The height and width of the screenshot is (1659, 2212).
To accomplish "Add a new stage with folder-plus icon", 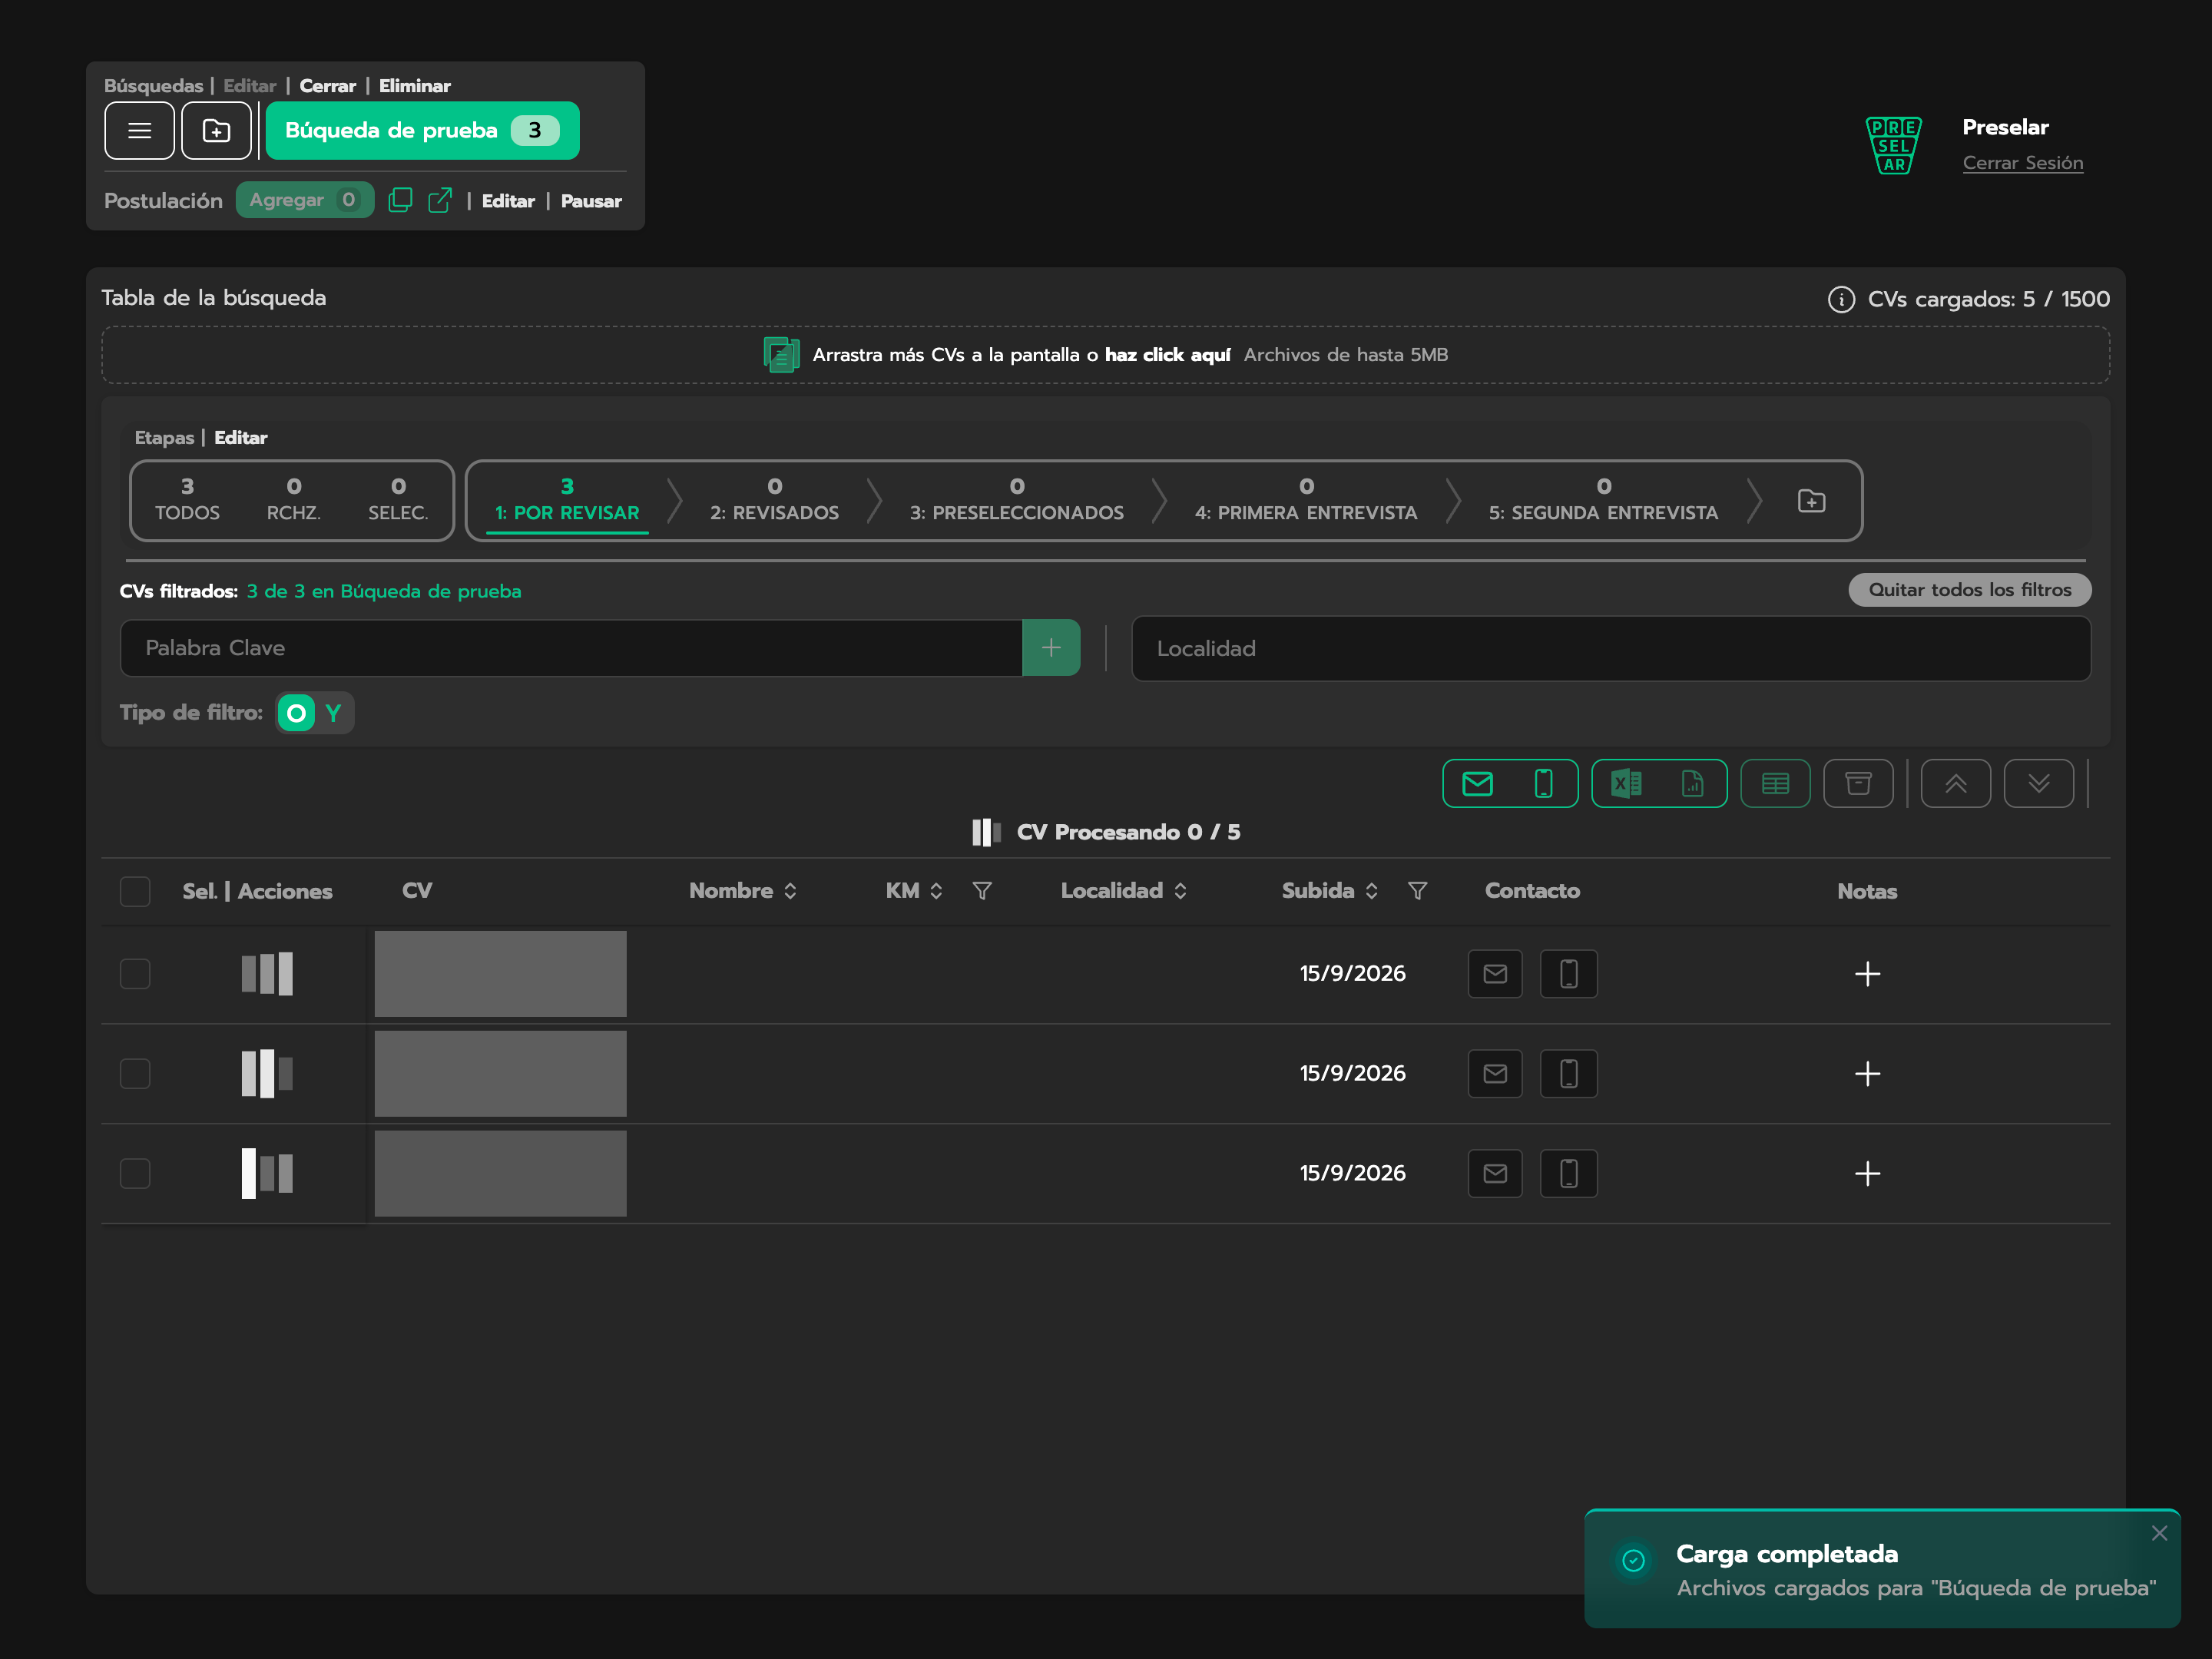I will [1811, 501].
